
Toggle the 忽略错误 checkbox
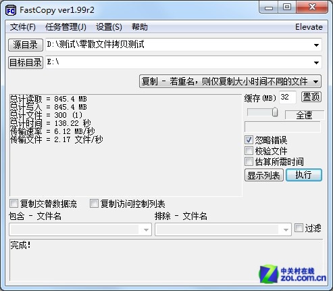click(249, 140)
